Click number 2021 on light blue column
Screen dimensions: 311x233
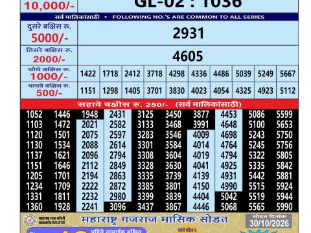tap(90, 124)
